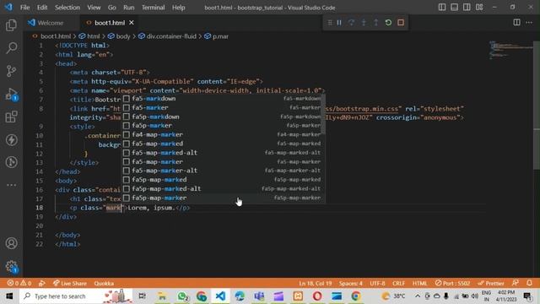Toggle the primary side bar layout icon

442,8
